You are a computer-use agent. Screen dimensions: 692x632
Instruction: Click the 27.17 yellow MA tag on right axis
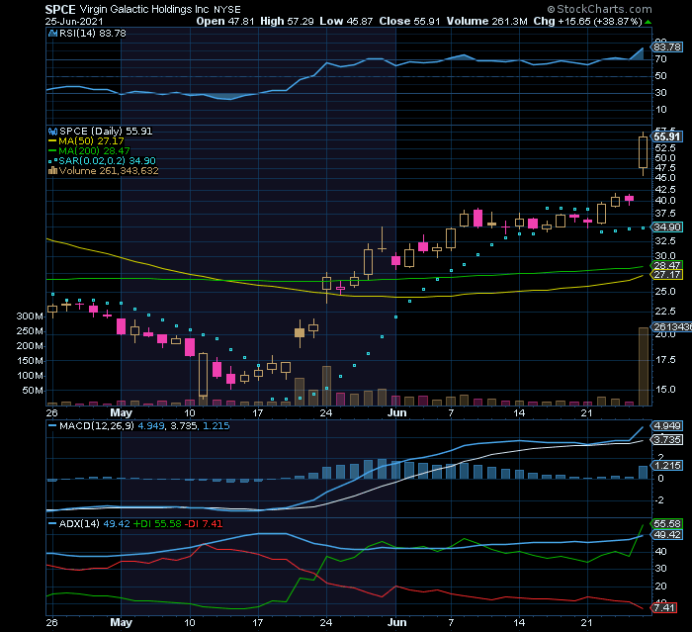(667, 275)
